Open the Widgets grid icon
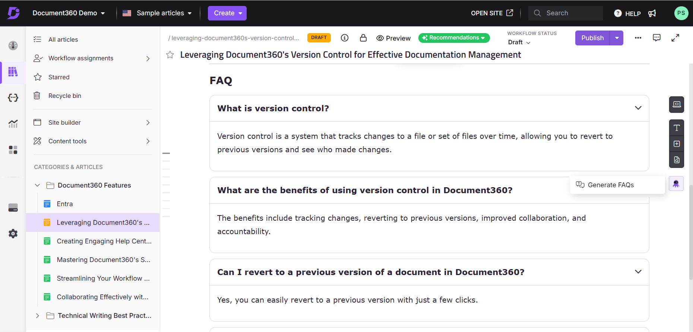Image resolution: width=693 pixels, height=332 pixels. [x=13, y=150]
